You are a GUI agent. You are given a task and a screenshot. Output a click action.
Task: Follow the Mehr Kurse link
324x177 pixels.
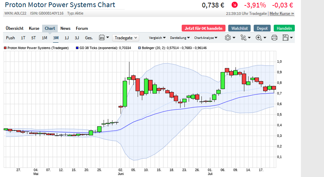[282, 14]
